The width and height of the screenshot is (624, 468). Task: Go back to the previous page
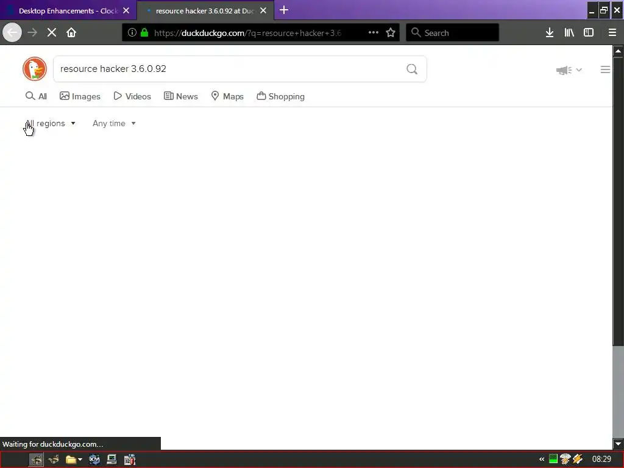tap(12, 33)
